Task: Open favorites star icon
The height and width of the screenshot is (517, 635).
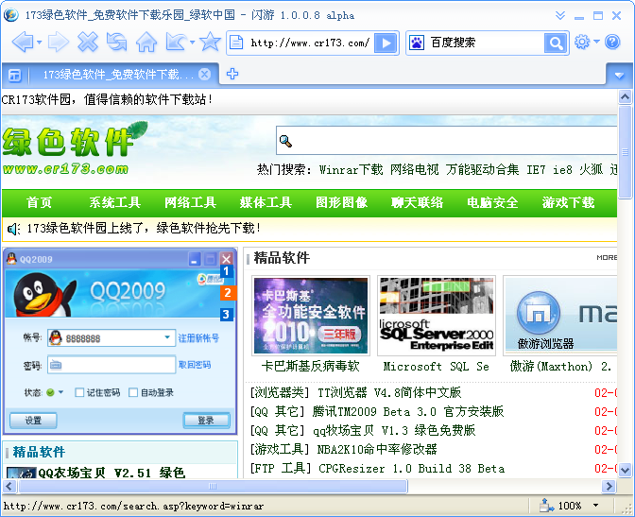Action: 210,42
